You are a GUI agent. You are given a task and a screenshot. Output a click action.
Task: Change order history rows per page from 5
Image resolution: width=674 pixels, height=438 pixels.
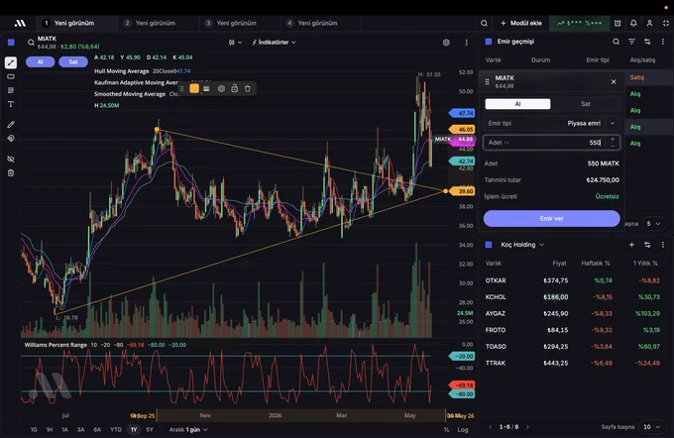tap(653, 224)
